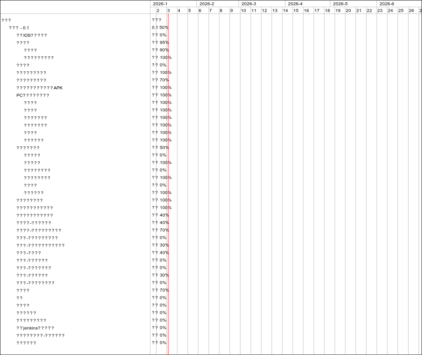
Task: Click the "0.1 50%" version progress label
Action: tap(160, 28)
